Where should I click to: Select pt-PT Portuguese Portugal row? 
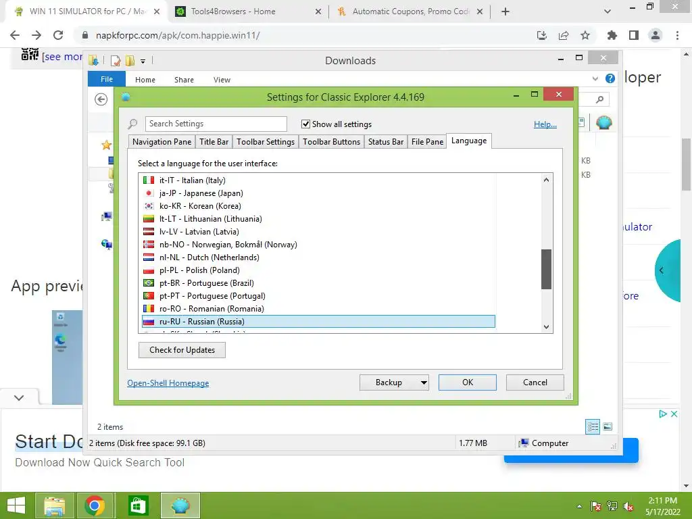point(318,295)
